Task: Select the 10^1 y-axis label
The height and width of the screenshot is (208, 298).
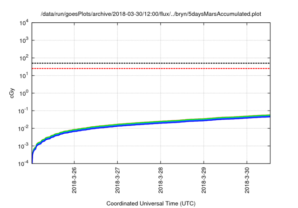Action: tap(24, 76)
